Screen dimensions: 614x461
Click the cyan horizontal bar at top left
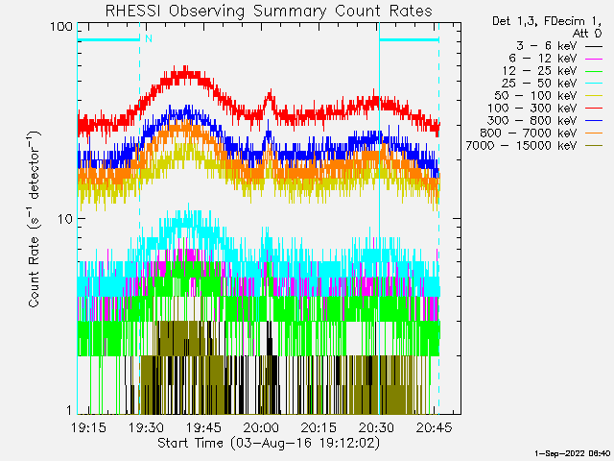click(x=108, y=39)
